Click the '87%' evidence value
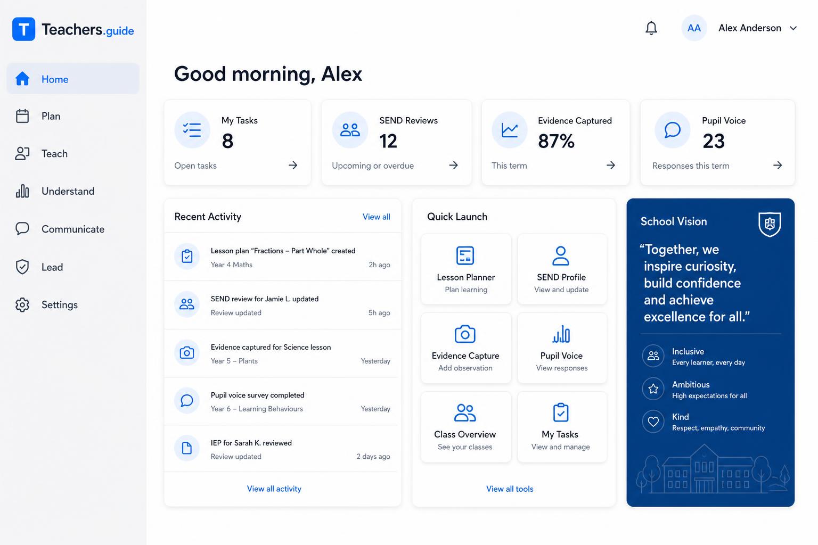This screenshot has width=818, height=545. point(556,141)
